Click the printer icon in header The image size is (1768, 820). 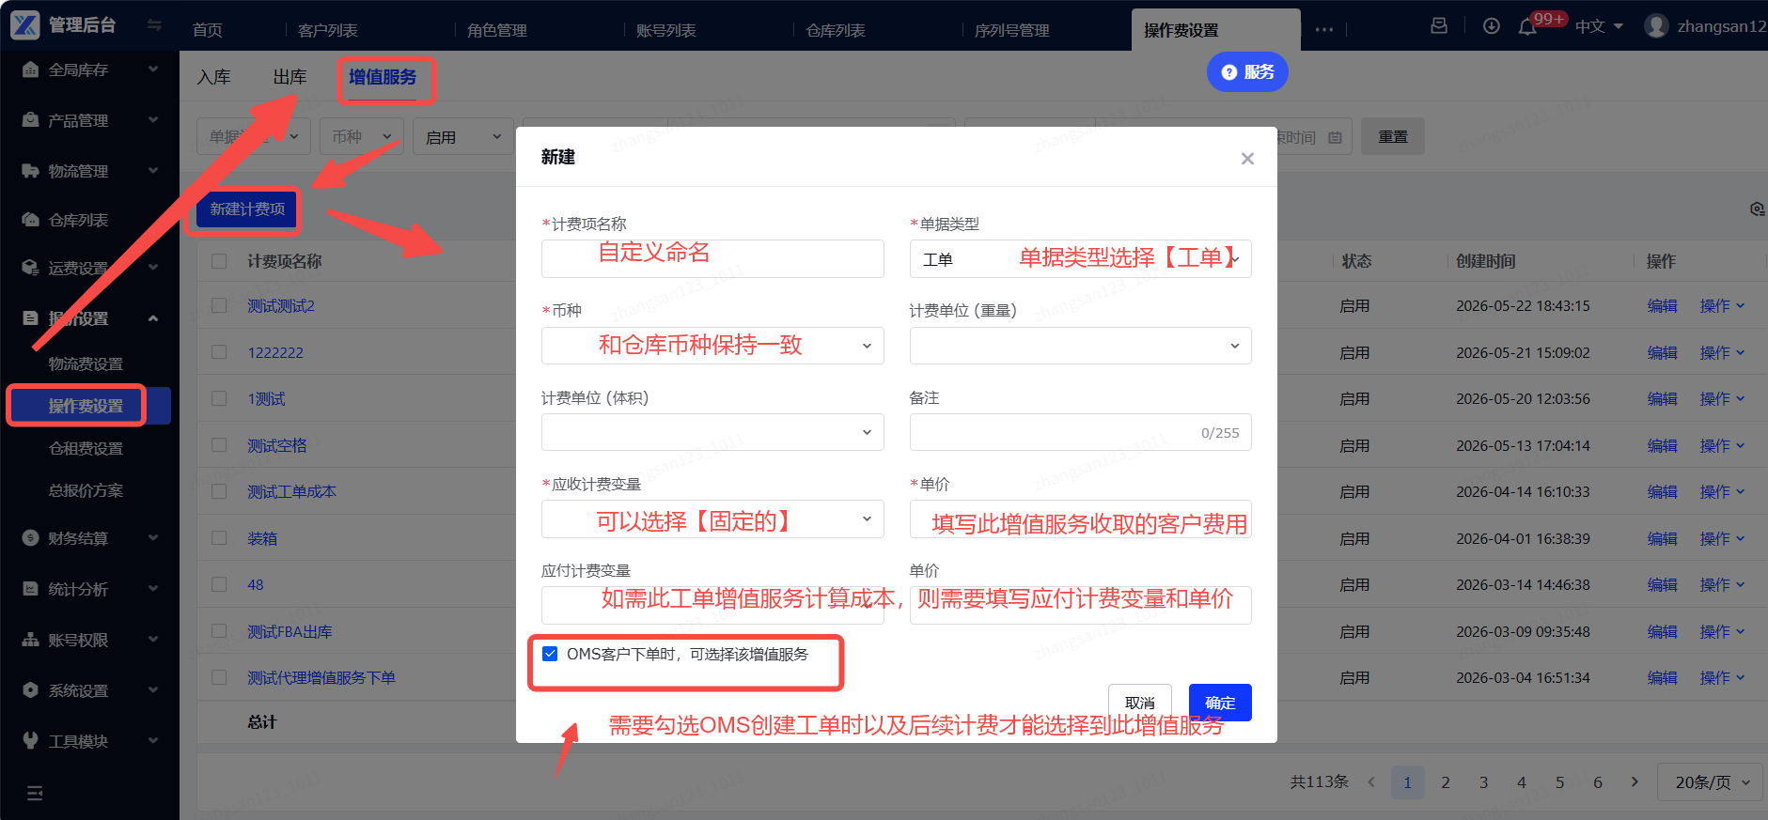click(1439, 26)
